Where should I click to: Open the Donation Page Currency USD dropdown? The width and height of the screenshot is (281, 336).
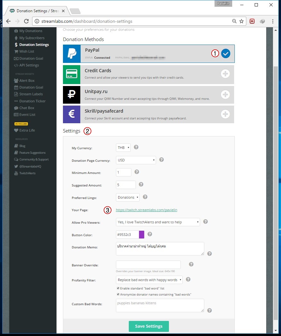coord(136,160)
